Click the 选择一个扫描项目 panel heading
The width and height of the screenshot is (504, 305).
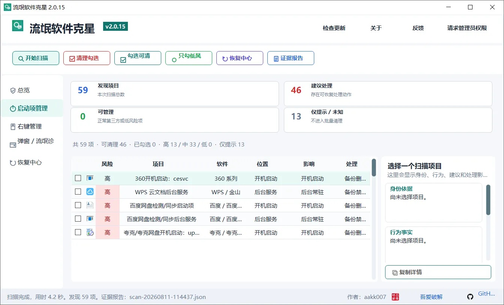pos(415,166)
